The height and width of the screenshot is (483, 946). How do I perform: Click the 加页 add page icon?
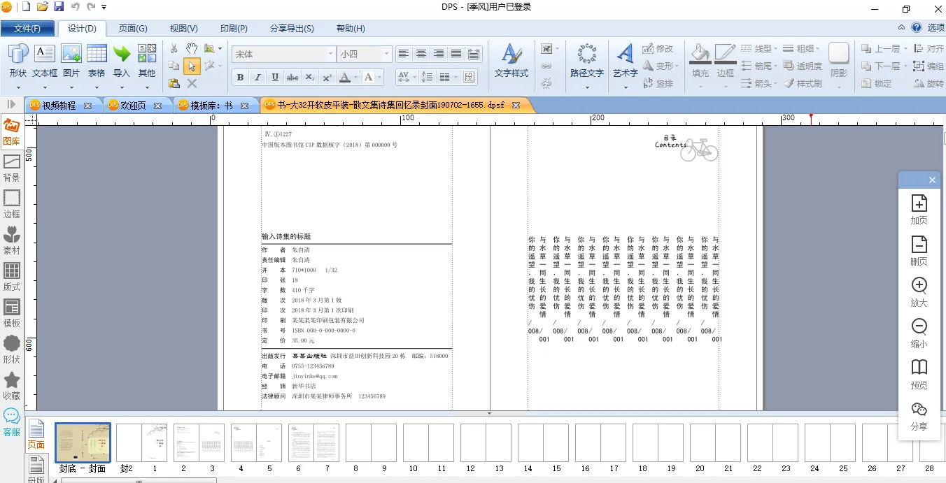[x=919, y=209]
